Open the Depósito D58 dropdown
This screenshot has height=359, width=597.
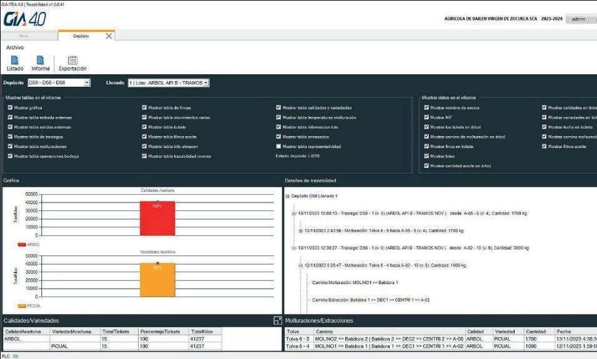(x=59, y=82)
